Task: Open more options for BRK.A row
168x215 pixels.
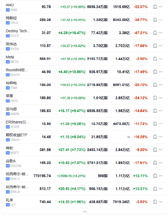Action: tap(160, 176)
